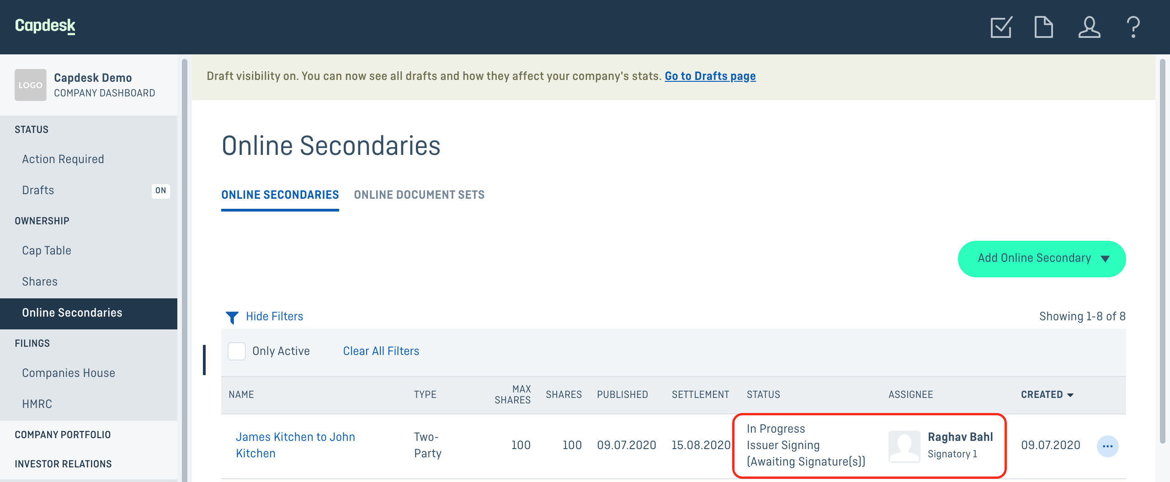This screenshot has width=1170, height=482.
Task: Toggle the Drafts ON switch
Action: click(x=160, y=191)
